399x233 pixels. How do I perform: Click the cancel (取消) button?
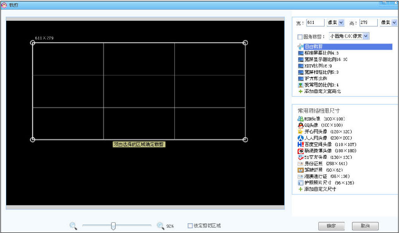(x=365, y=226)
